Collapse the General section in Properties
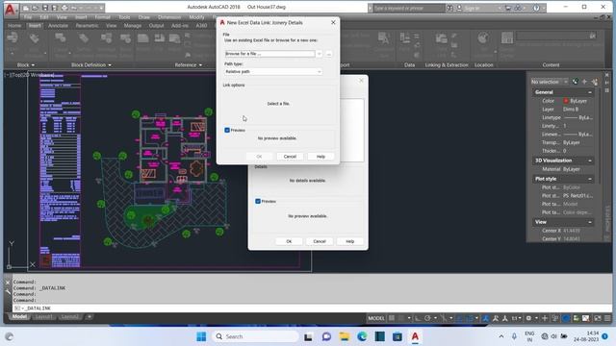616x346 pixels. tap(590, 92)
